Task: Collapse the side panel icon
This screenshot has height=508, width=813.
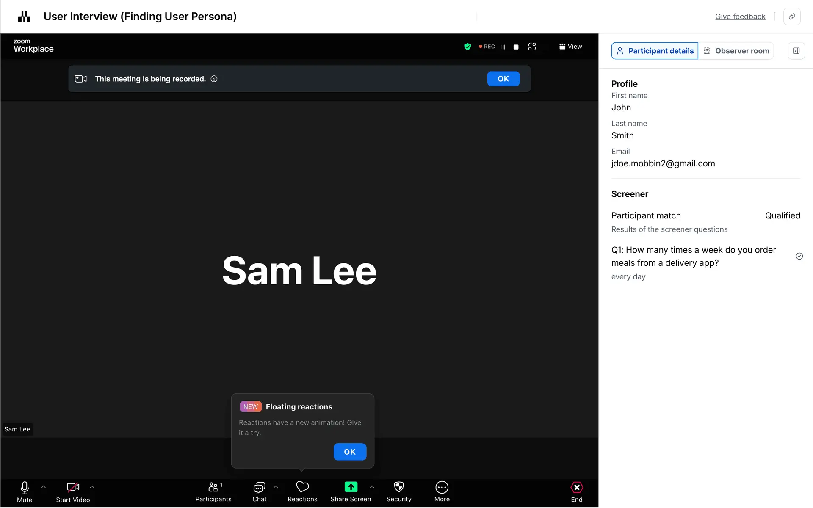Action: click(796, 51)
